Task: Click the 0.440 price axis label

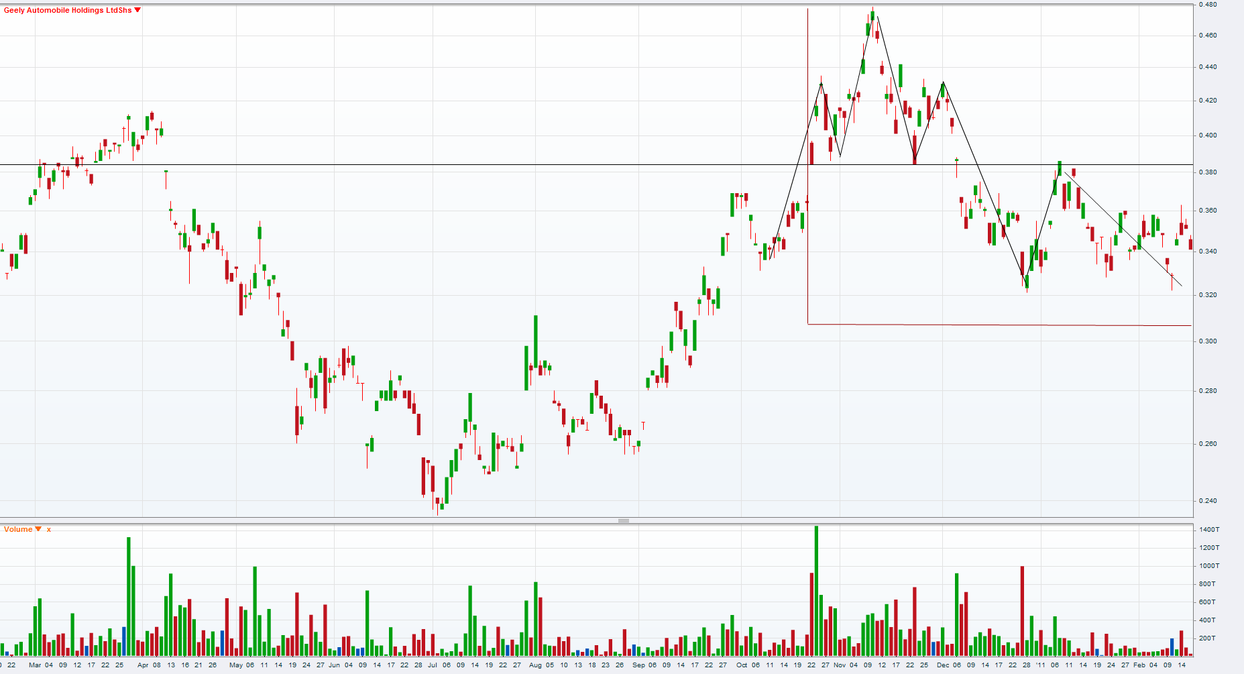Action: 1208,67
